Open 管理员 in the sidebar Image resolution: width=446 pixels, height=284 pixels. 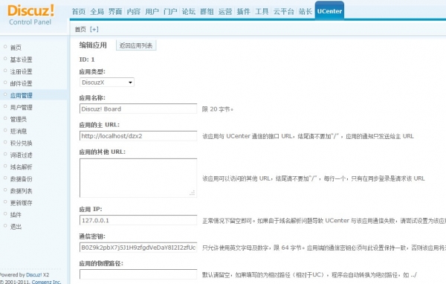click(x=18, y=119)
